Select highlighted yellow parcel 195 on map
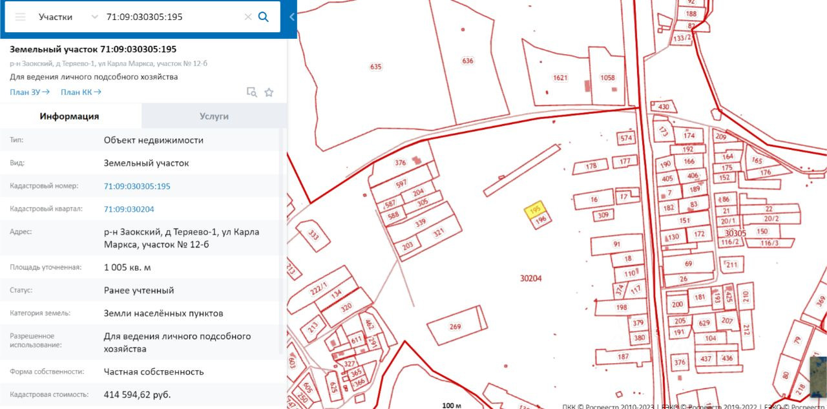Screen dimensions: 827x409 534,210
